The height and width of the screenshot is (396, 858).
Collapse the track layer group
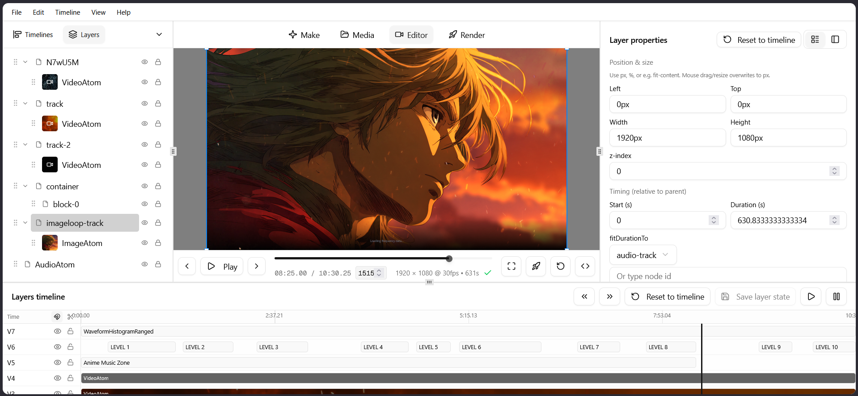tap(25, 104)
